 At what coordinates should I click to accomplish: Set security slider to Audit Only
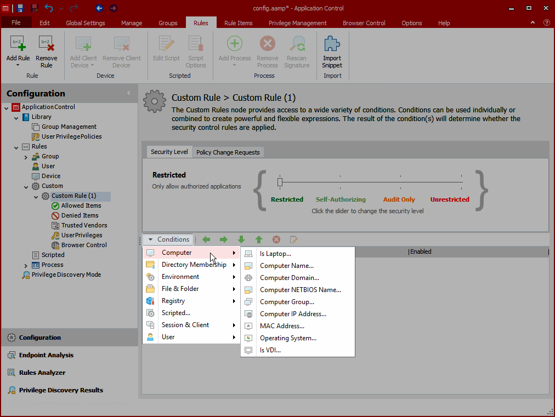coord(400,182)
